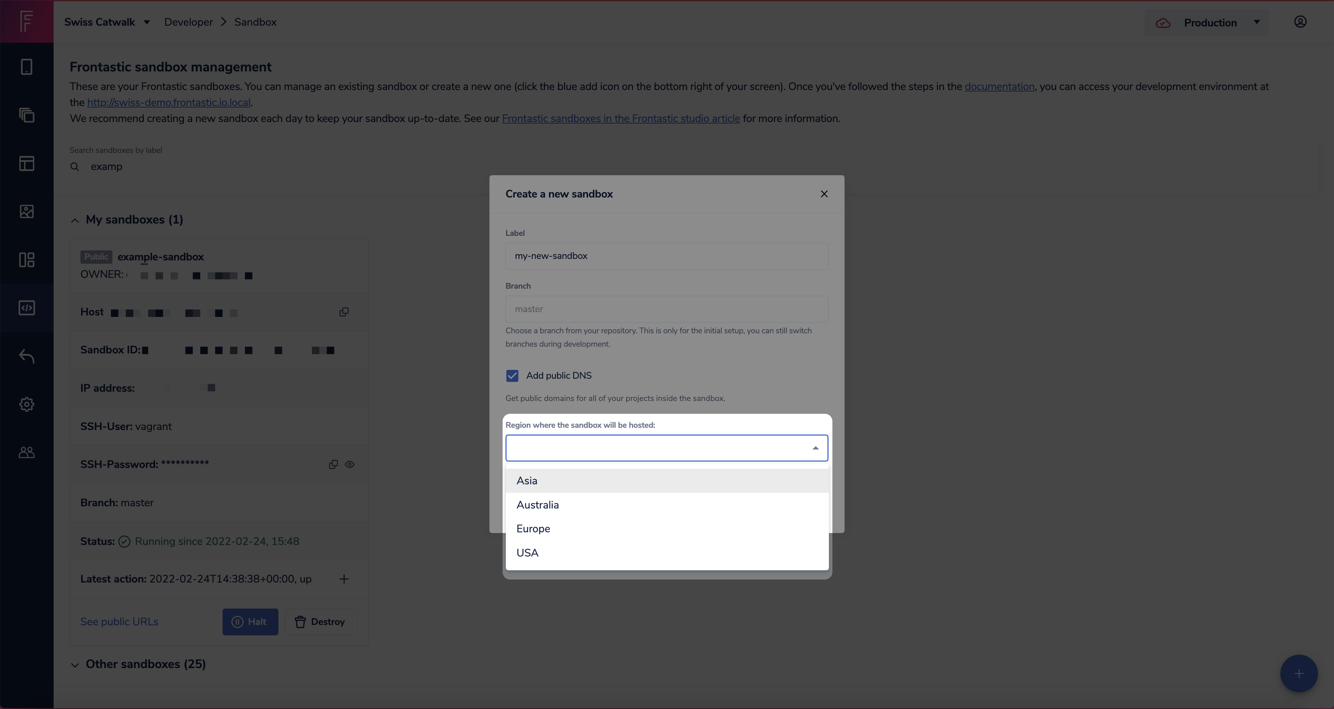Select Europe from the region list
1334x709 pixels.
pyautogui.click(x=533, y=528)
